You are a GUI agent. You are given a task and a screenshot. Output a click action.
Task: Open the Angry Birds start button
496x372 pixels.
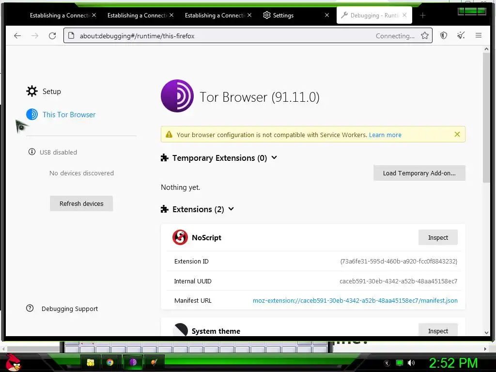point(13,362)
